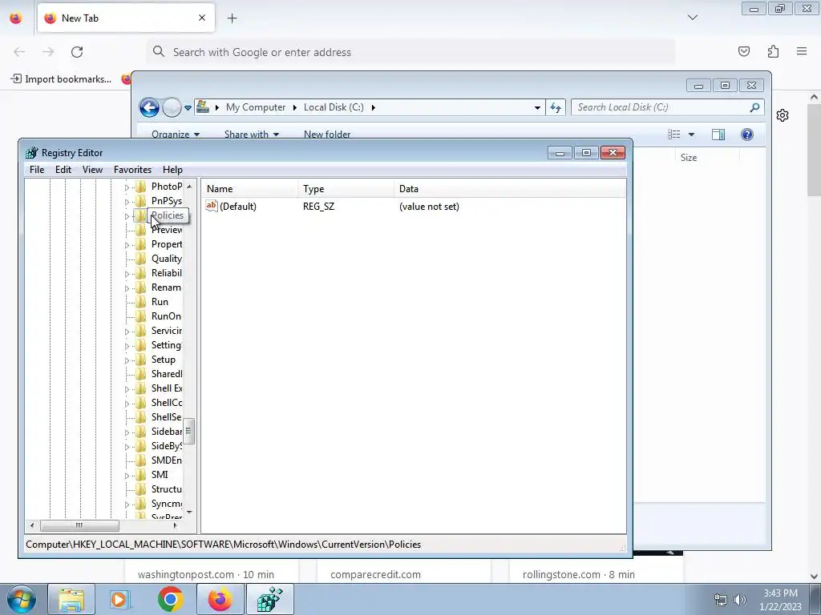Select the Policies registry key
This screenshot has width=821, height=615.
click(168, 215)
